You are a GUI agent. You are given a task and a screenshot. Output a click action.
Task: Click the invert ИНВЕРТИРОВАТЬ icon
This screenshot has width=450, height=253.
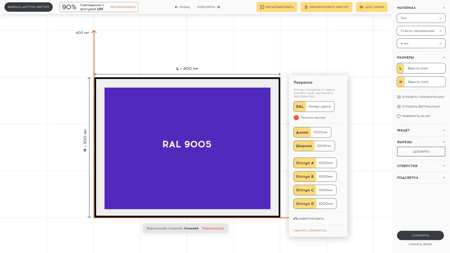click(x=296, y=219)
